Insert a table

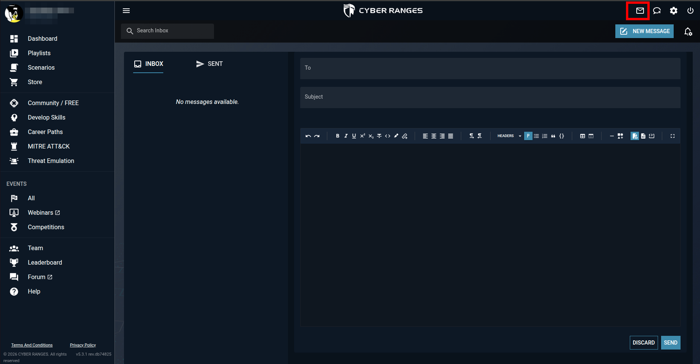tap(583, 136)
